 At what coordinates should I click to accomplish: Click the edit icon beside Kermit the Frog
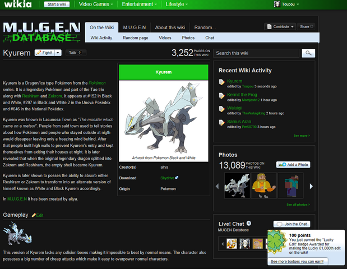pyautogui.click(x=221, y=96)
